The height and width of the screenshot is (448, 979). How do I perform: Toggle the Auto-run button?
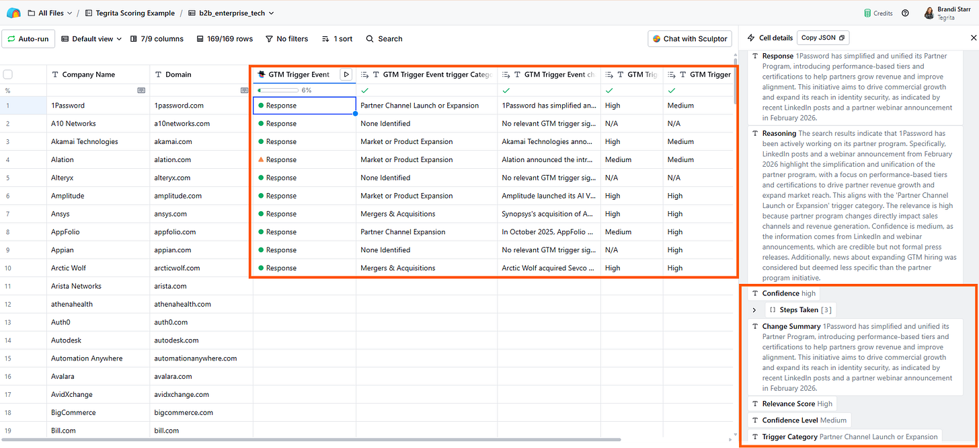28,39
